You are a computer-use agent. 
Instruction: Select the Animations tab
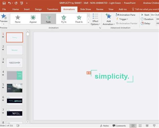click(69, 9)
